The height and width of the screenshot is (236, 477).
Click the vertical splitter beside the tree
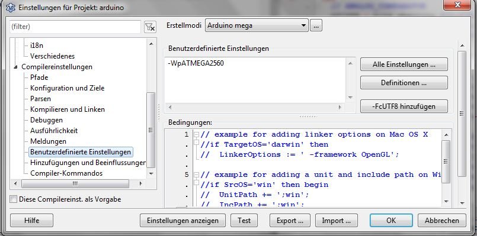click(x=158, y=113)
